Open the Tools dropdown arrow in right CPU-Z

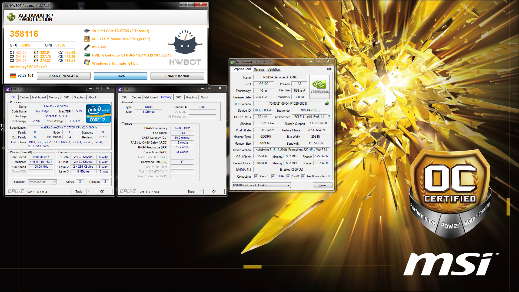tap(201, 191)
